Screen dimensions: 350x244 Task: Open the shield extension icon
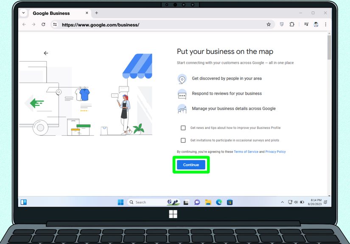pos(282,24)
